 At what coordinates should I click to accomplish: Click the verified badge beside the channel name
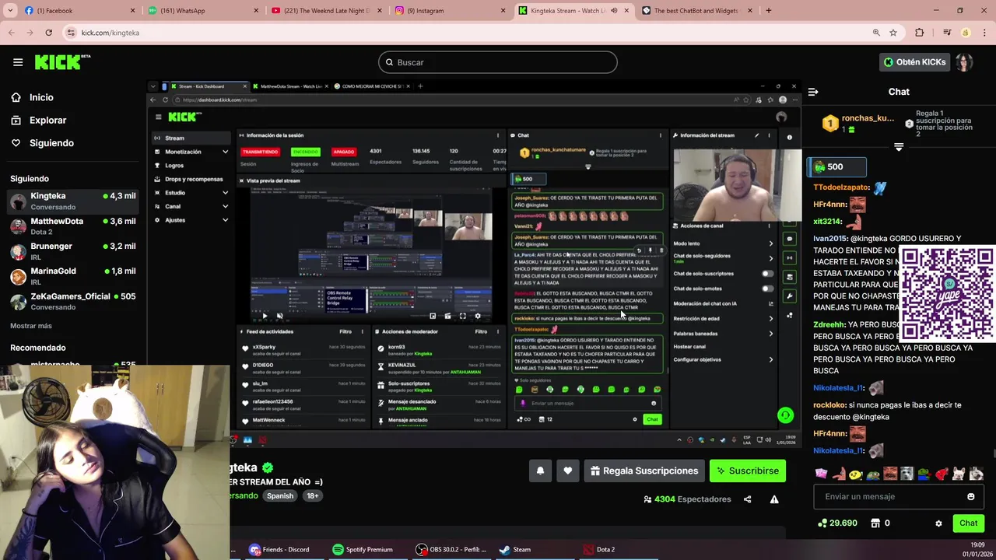tap(268, 467)
